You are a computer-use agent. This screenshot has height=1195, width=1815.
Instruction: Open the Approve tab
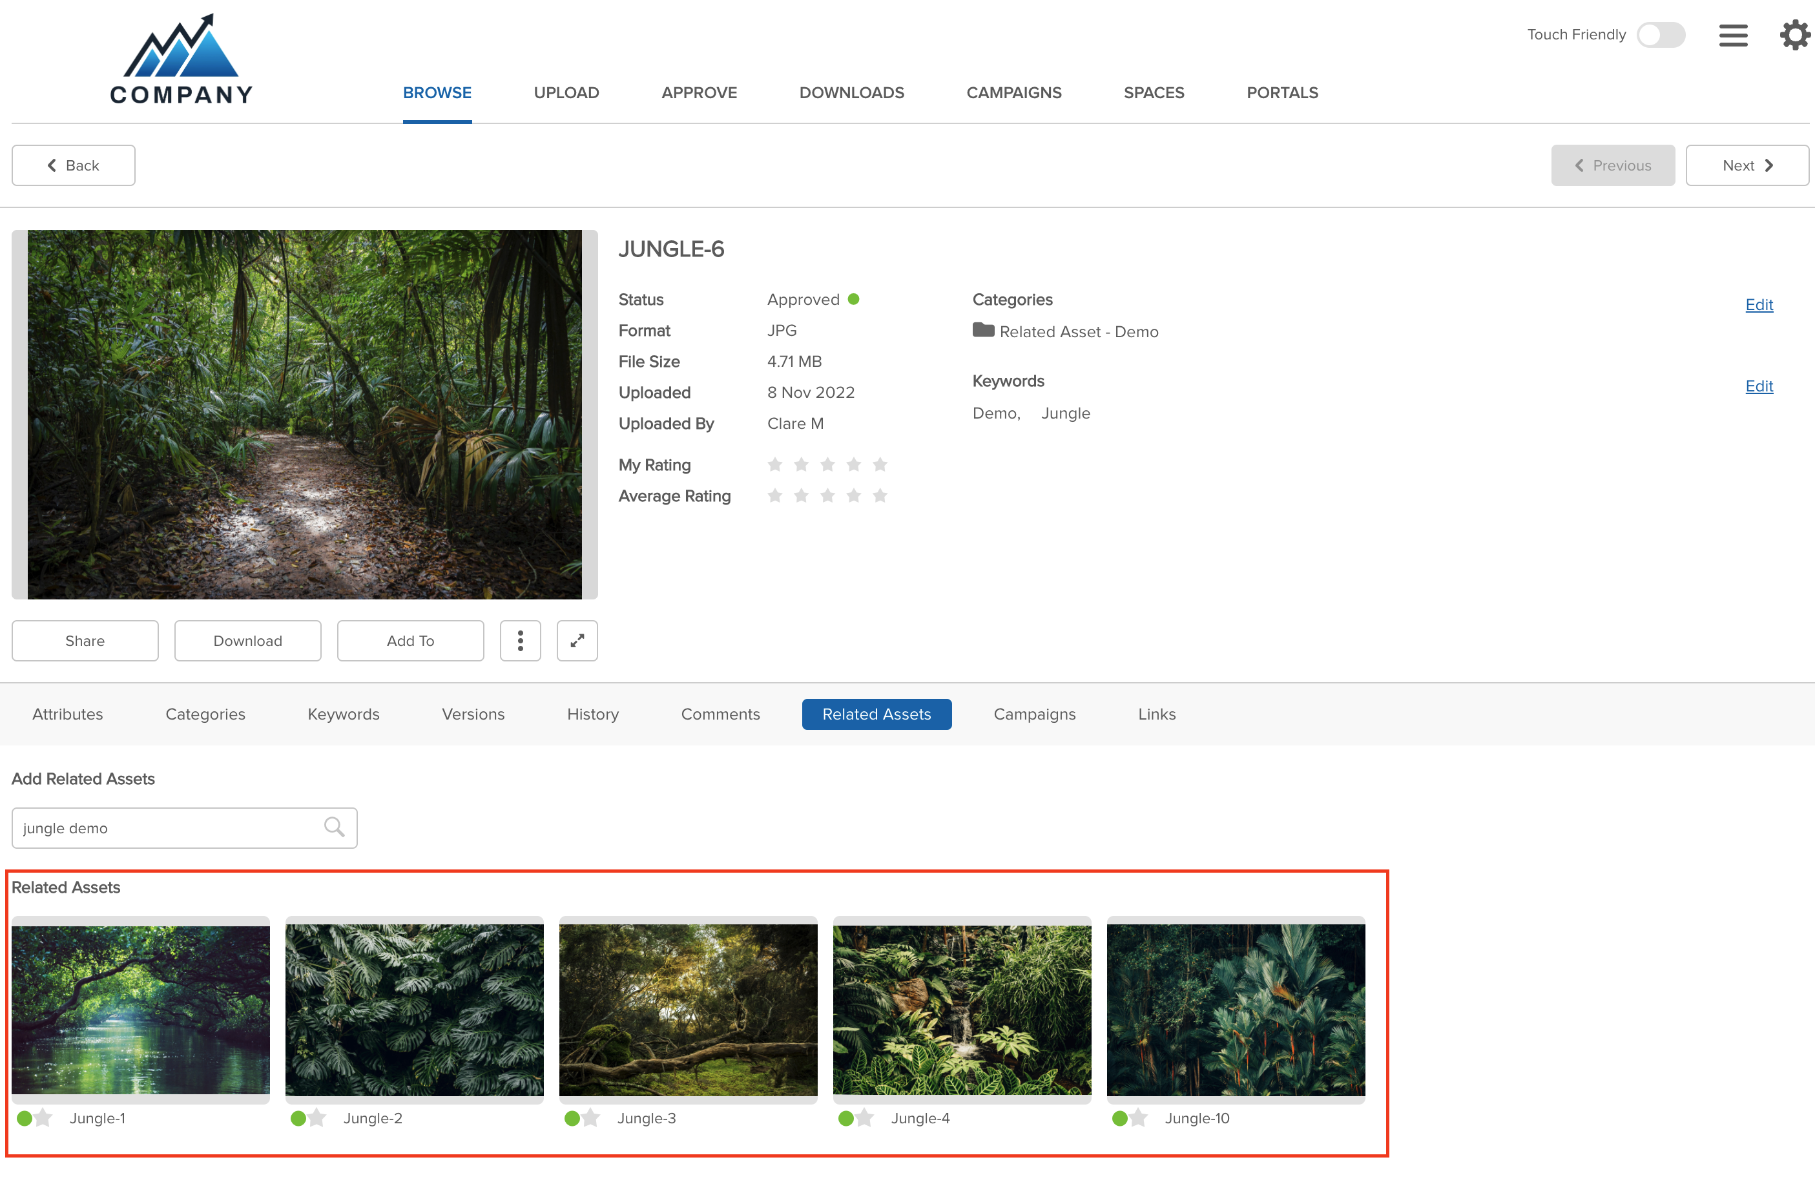pyautogui.click(x=700, y=93)
